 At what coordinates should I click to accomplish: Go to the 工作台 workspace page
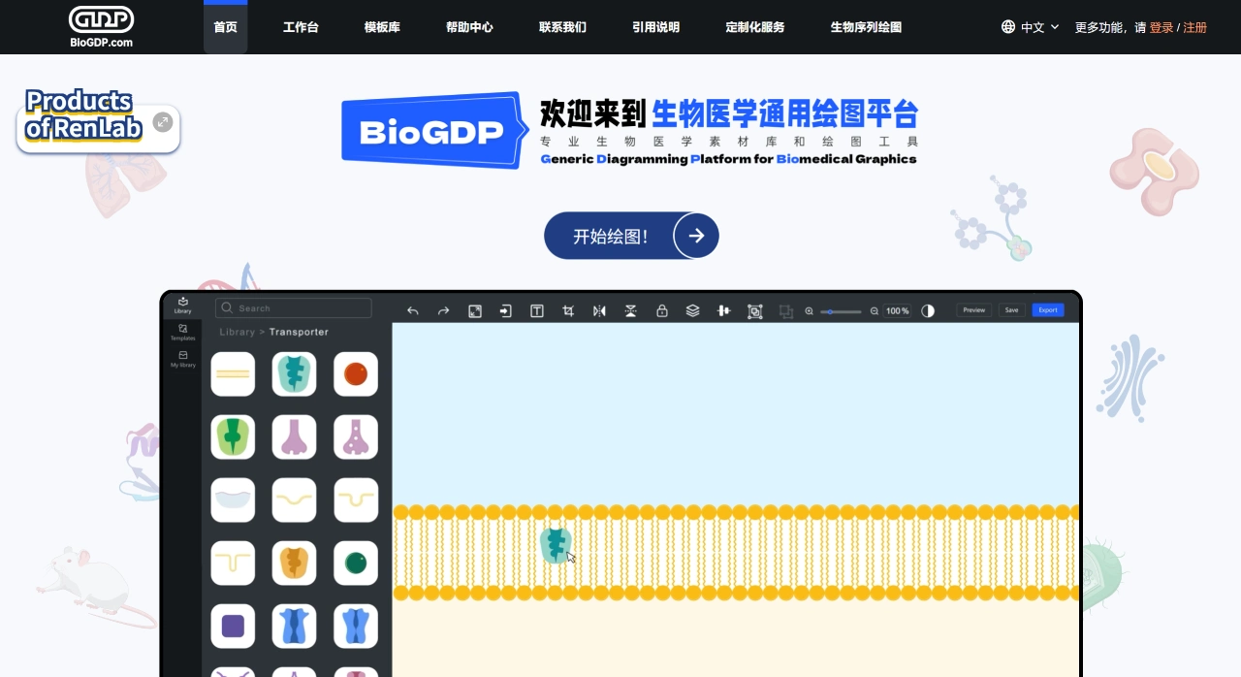pos(301,27)
